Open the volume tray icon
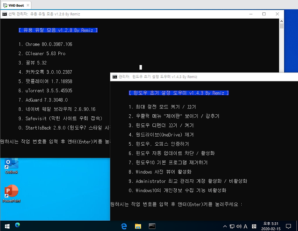 (x=239, y=226)
